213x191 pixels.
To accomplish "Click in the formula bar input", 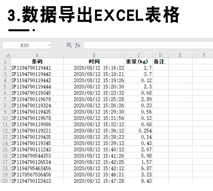I will [x=148, y=45].
